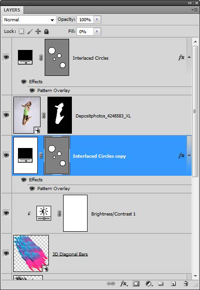Open the Normal blend mode dropdown
This screenshot has width=200, height=290.
[x=29, y=19]
